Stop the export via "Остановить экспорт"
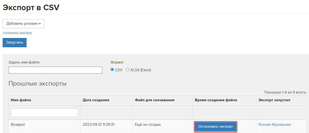 (216, 127)
